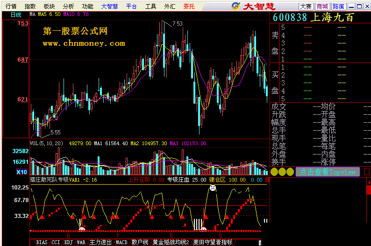Click the 点击查看Topview button
This screenshot has height=246, width=371.
coord(328,172)
